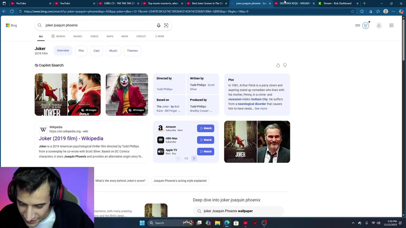Expand the plot with See more
Viewport: 406px width, 228px height.
(261, 109)
